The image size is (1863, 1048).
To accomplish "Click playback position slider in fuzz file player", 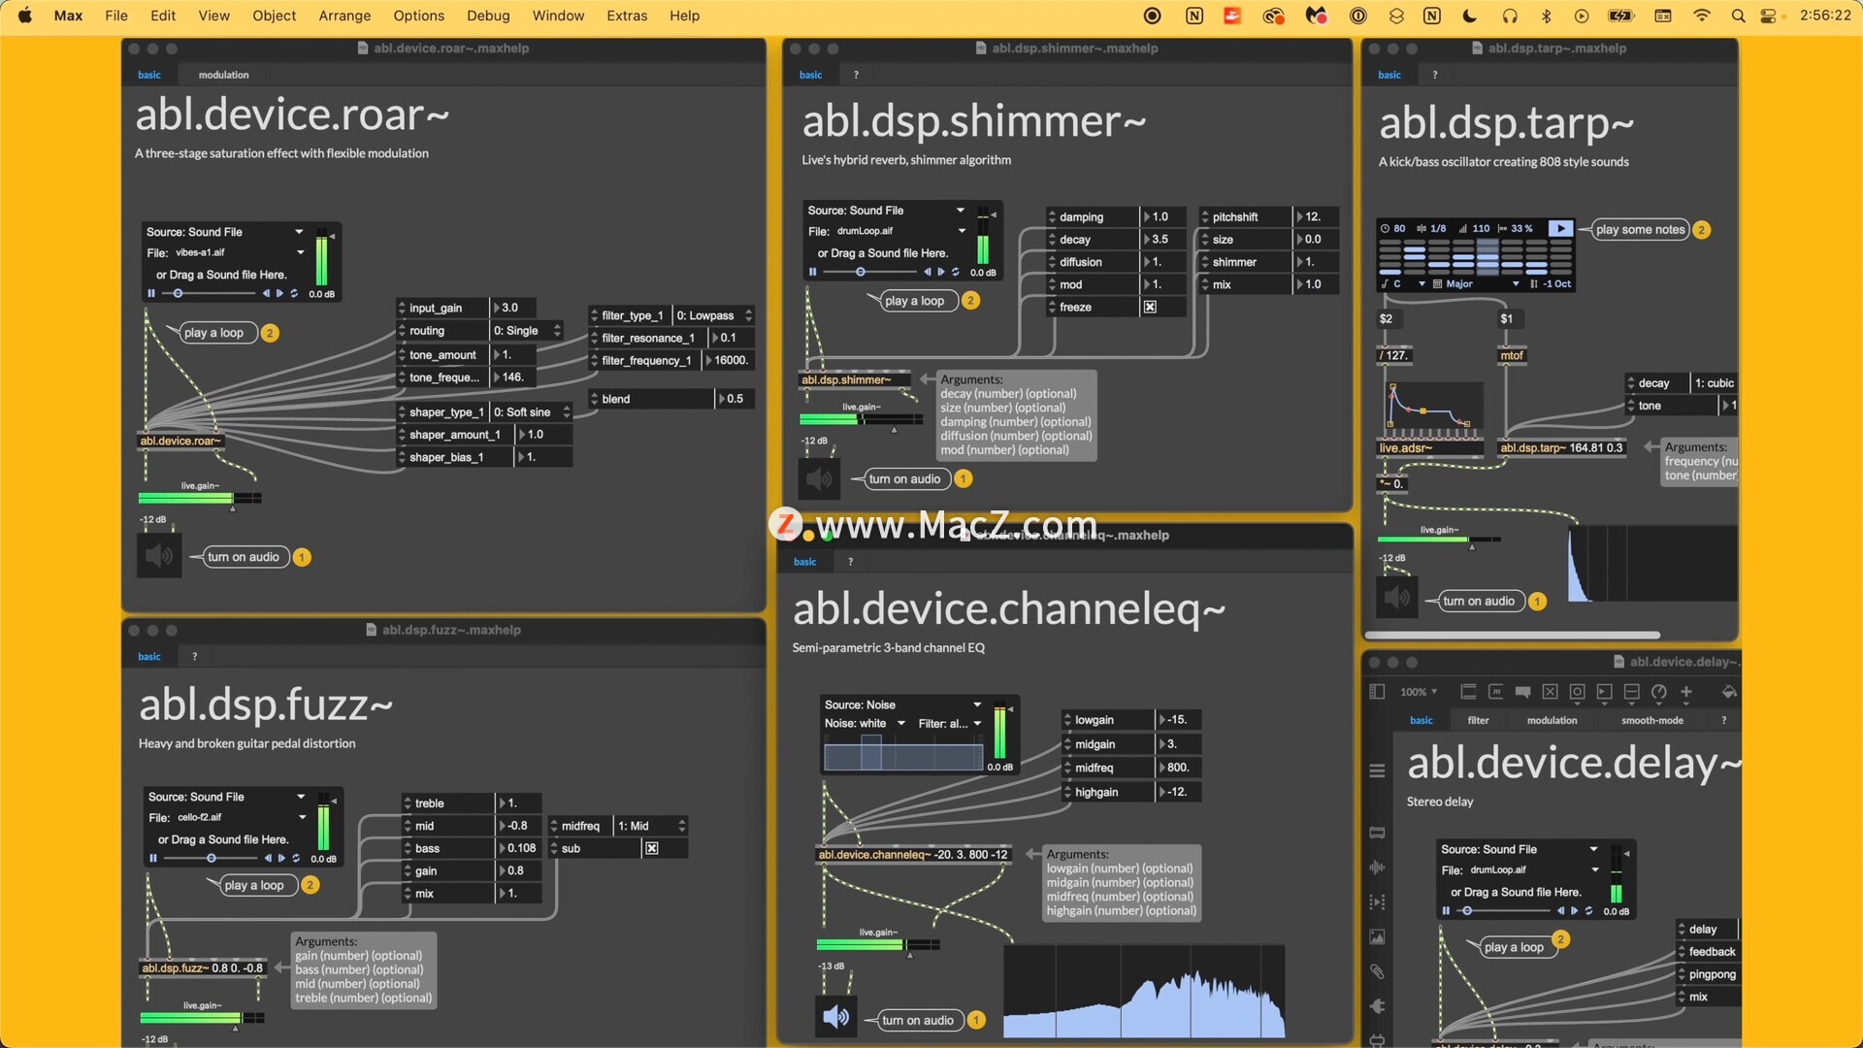I will coord(212,858).
